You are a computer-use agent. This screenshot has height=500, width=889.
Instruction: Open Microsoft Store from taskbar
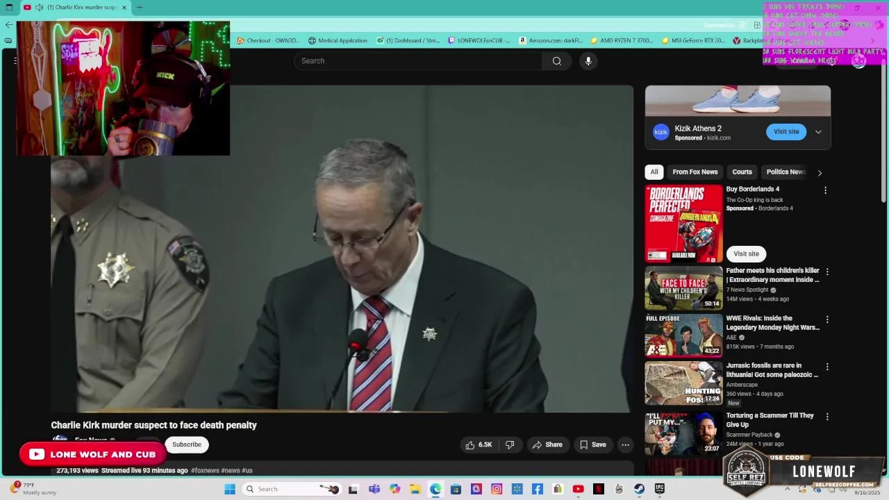(x=456, y=489)
